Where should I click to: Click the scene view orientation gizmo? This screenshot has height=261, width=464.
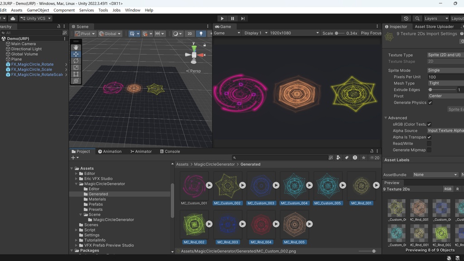[194, 54]
